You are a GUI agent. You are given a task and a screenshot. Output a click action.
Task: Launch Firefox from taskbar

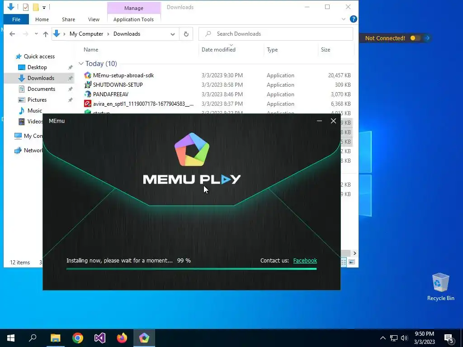click(x=122, y=338)
